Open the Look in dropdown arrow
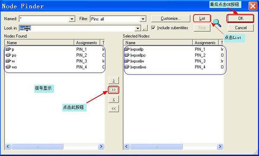 pos(137,28)
